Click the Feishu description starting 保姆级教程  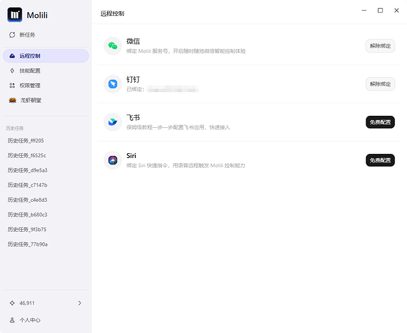[178, 127]
